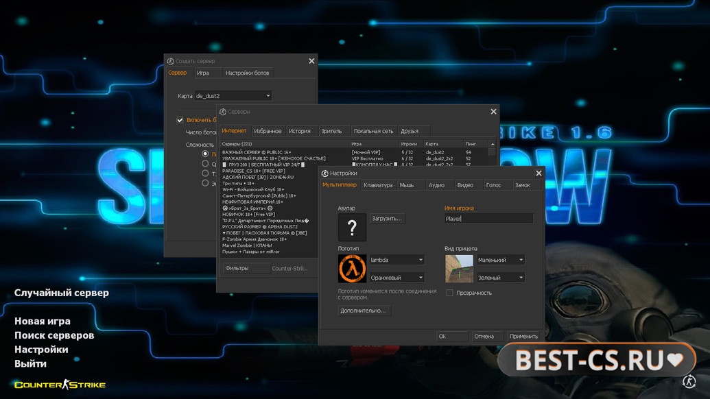The image size is (710, 399).
Task: Open the Локальная сеть tab
Action: pyautogui.click(x=374, y=131)
